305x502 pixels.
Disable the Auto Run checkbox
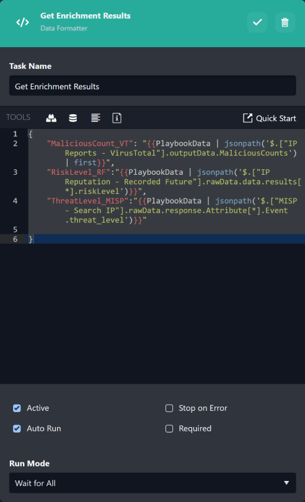(x=17, y=429)
